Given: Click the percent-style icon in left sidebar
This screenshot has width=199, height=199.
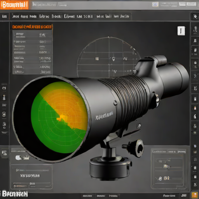Looking at the screenshot, I should click(x=4, y=153).
